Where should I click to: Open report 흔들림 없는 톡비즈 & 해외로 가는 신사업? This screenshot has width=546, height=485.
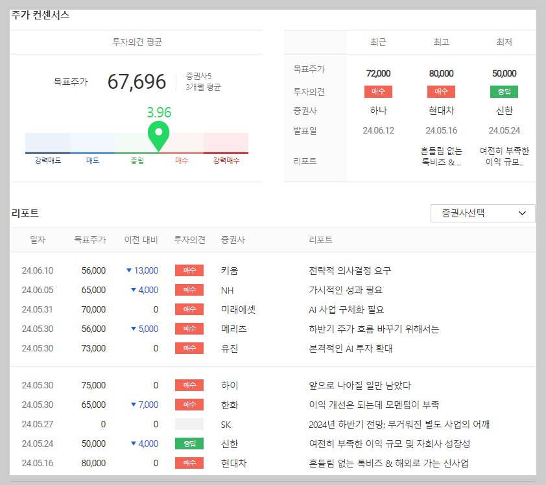tap(388, 464)
